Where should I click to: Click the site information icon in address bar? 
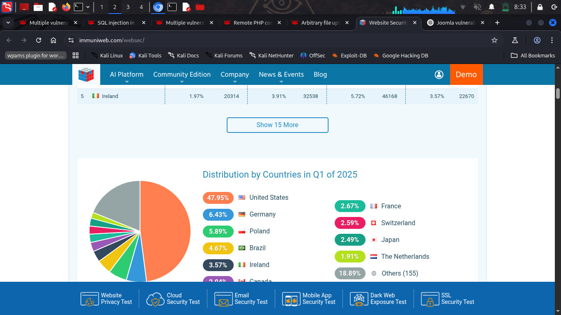pos(71,40)
